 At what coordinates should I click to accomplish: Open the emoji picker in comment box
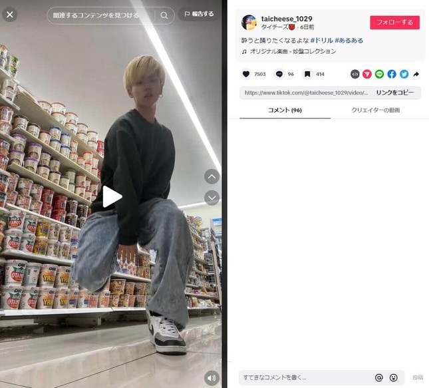(394, 377)
